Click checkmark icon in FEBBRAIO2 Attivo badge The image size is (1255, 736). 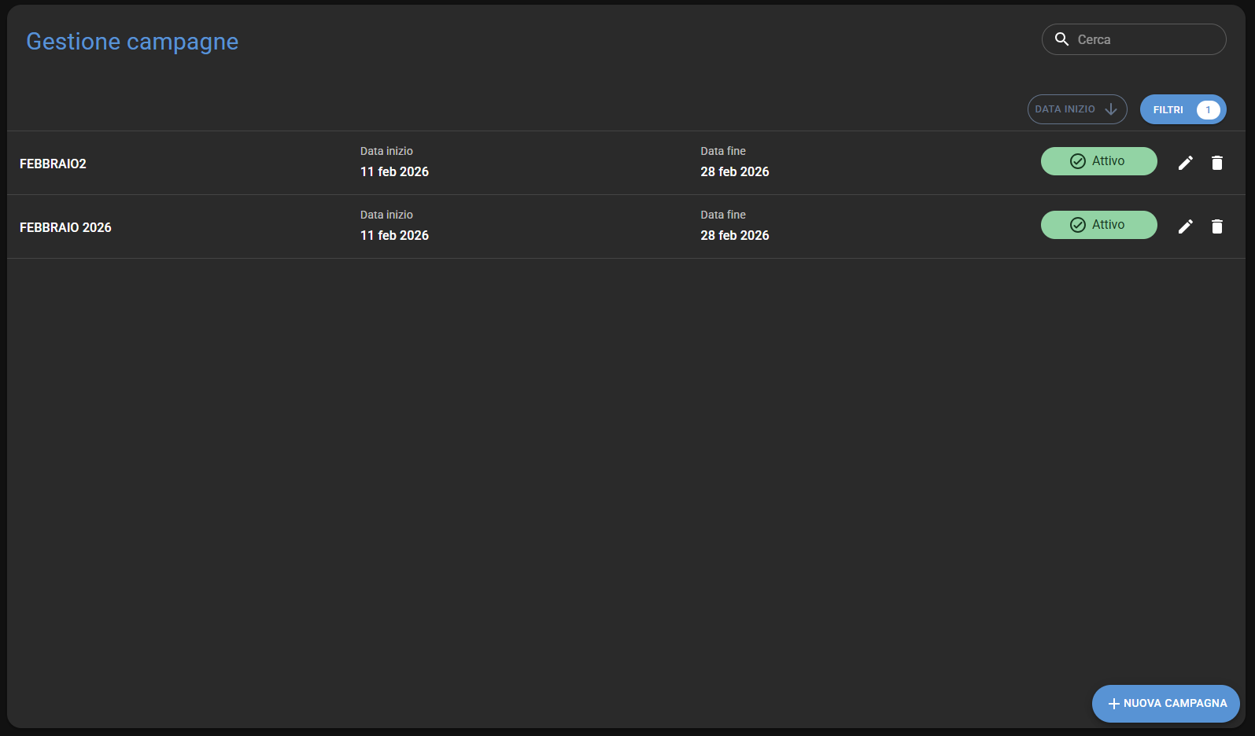(1078, 161)
